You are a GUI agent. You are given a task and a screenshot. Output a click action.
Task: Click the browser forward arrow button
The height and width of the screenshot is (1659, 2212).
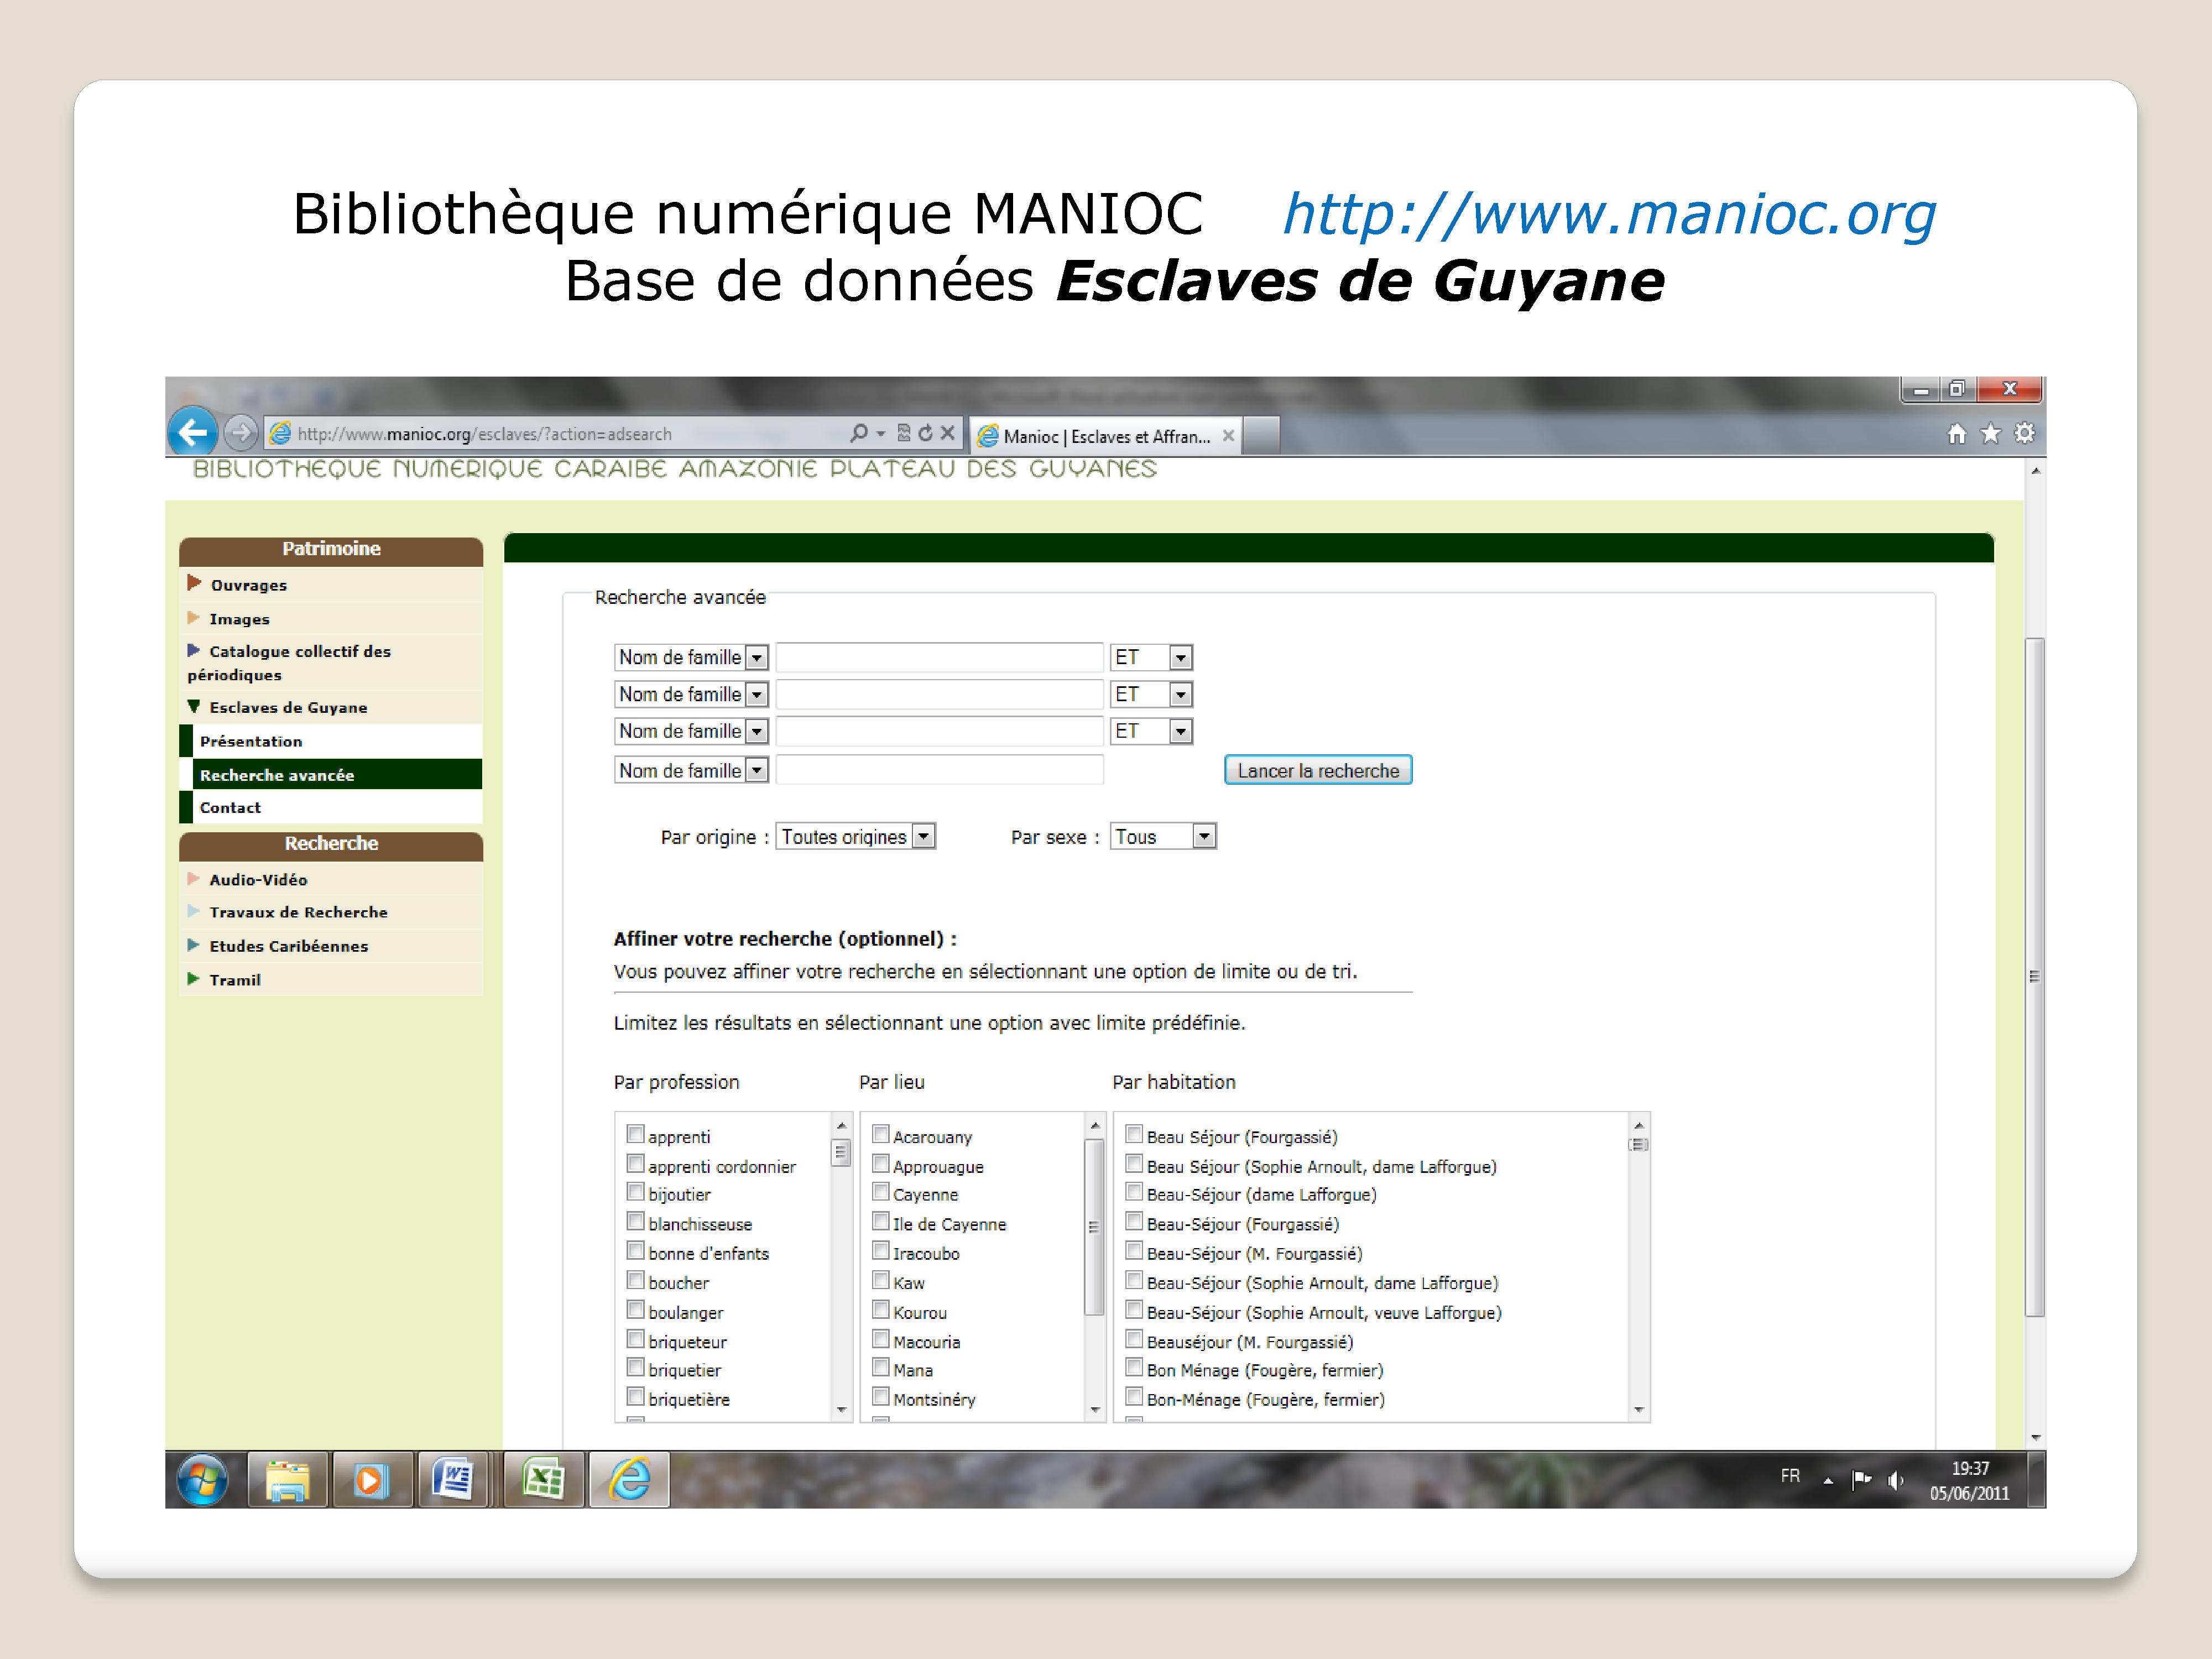240,433
